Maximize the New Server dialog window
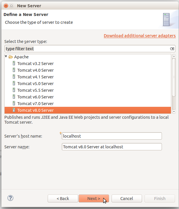The height and width of the screenshot is (209, 179). [x=12, y=6]
